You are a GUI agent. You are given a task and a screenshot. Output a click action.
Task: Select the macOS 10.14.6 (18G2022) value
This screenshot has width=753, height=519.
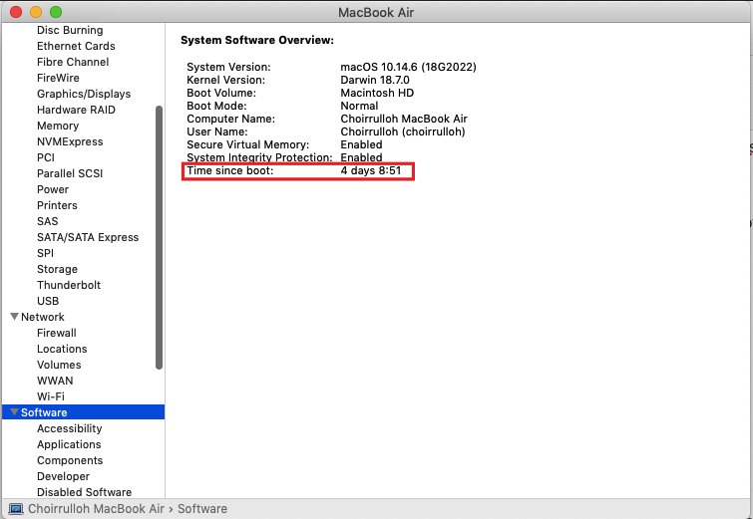(408, 67)
